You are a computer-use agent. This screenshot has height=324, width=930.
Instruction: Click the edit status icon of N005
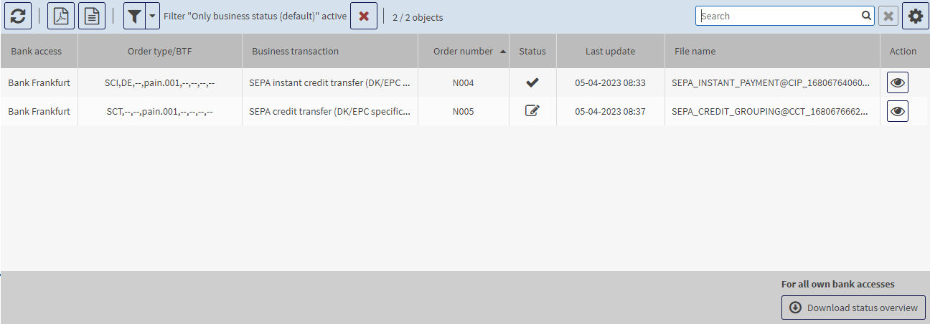coord(532,111)
